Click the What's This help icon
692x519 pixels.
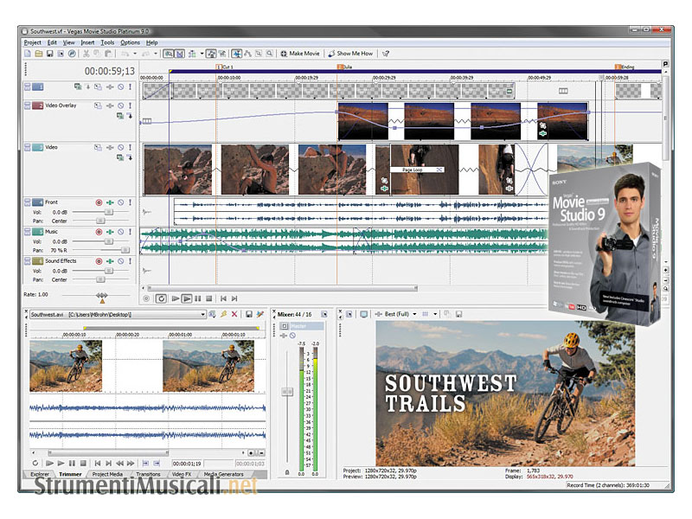(x=386, y=54)
